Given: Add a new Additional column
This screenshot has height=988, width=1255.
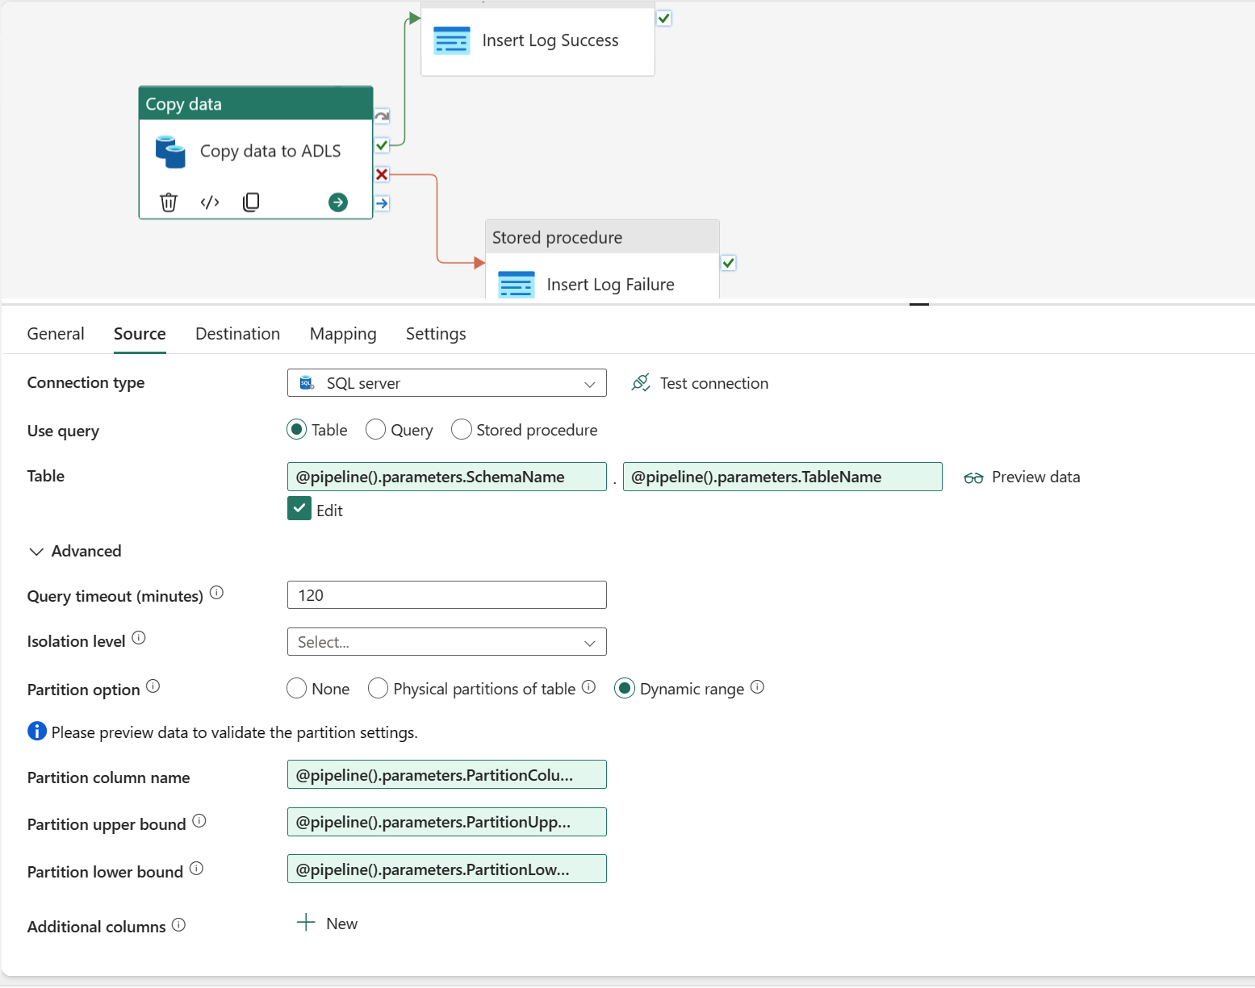Looking at the screenshot, I should (326, 923).
